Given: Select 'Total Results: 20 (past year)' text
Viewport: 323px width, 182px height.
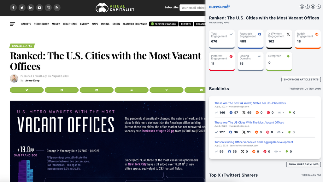Looking at the screenshot, I should coord(305,89).
